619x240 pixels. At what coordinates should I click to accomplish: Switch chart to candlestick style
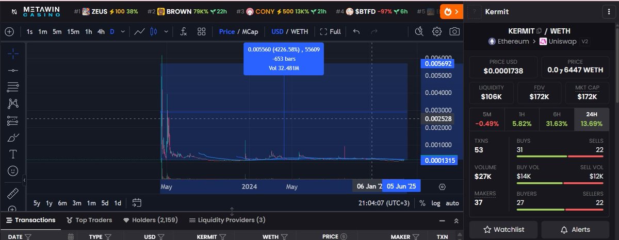coord(153,31)
